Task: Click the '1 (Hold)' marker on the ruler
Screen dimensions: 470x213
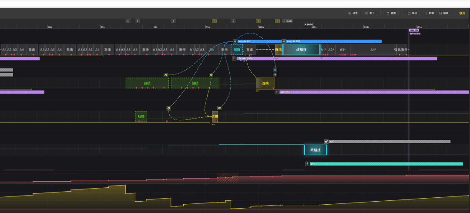Action: pos(287,21)
